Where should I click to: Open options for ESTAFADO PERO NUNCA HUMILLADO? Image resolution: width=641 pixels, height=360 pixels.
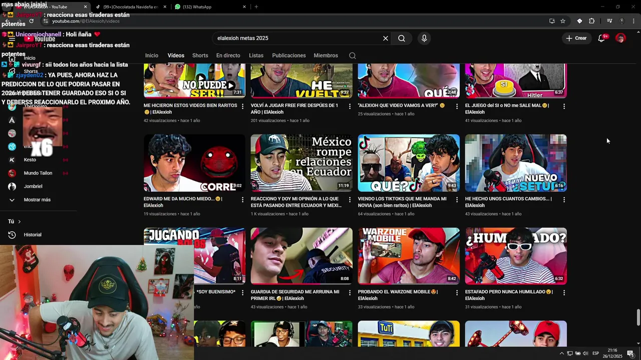tap(564, 292)
